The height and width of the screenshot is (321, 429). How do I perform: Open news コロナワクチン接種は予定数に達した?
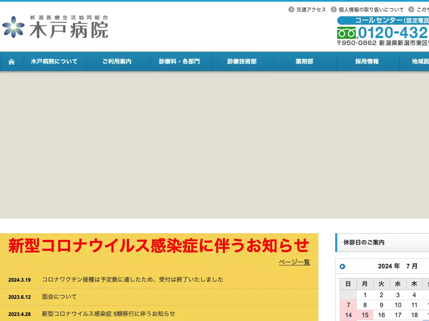132,280
